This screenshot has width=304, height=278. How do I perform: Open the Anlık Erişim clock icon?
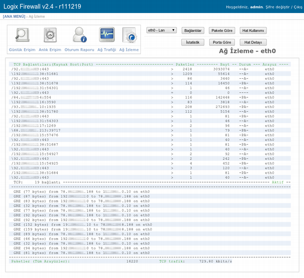point(50,35)
